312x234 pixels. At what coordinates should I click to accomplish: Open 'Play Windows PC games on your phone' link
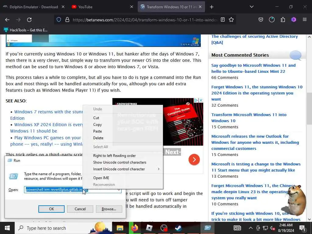(x=47, y=141)
